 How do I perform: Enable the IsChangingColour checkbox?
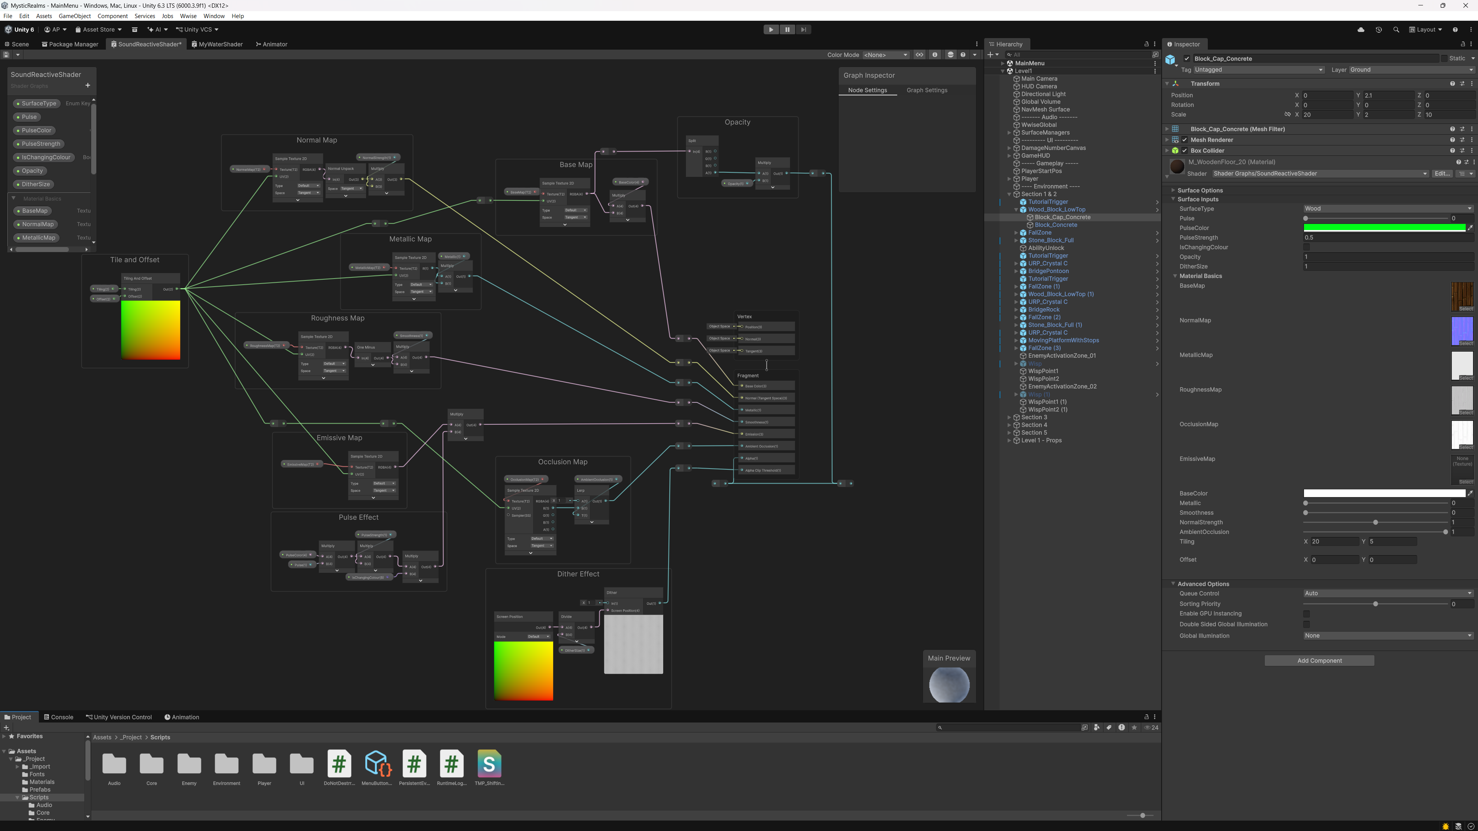pyautogui.click(x=1306, y=248)
